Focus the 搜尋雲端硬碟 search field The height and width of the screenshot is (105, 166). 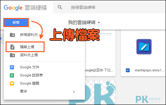coord(109,7)
